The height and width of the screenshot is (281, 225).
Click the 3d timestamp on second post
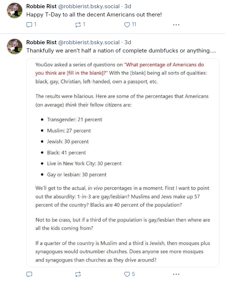[x=128, y=42]
